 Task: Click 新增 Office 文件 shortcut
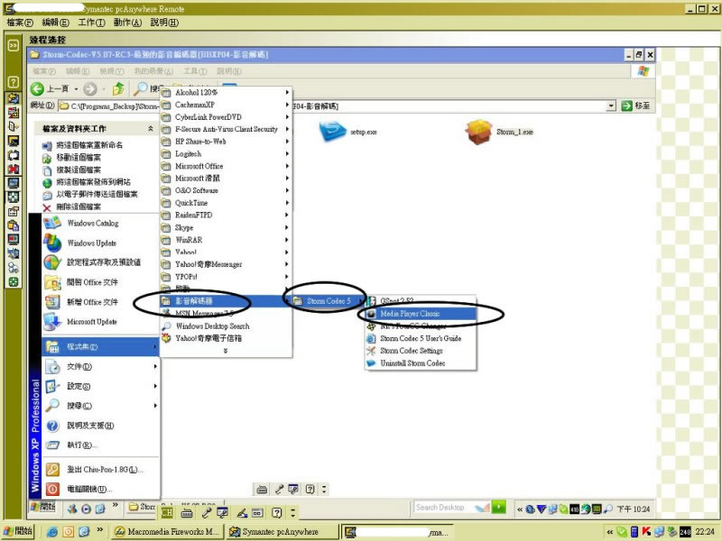[x=100, y=302]
